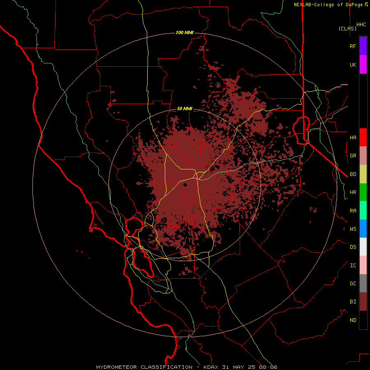Click the WS legend label
Image resolution: width=370 pixels, height=370 pixels.
(353, 229)
